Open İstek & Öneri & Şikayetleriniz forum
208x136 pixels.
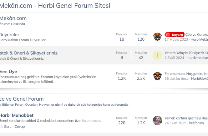tap(28, 53)
